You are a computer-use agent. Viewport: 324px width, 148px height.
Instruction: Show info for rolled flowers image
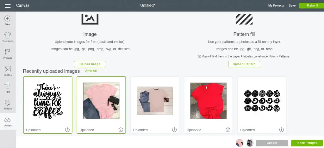coord(281,130)
